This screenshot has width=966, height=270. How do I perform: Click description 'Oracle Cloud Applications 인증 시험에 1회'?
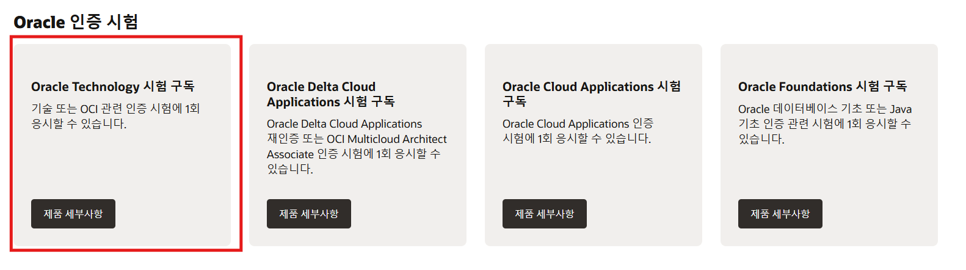coord(578,131)
